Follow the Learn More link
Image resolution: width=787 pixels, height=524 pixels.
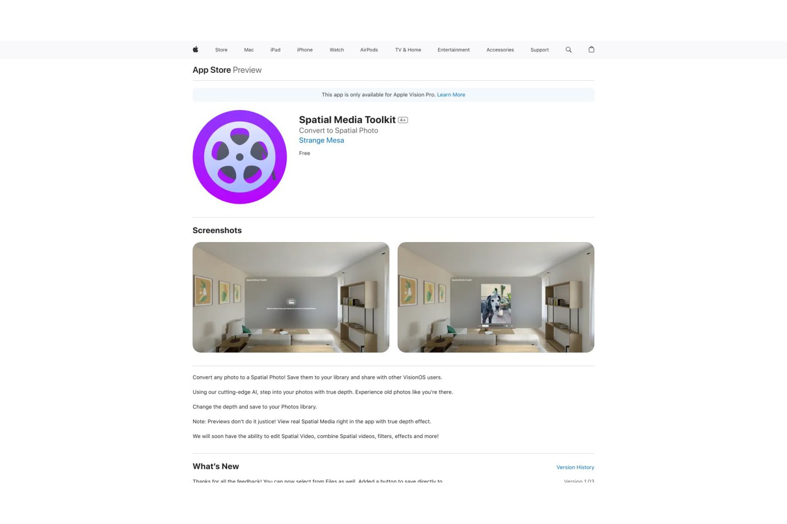click(x=451, y=95)
